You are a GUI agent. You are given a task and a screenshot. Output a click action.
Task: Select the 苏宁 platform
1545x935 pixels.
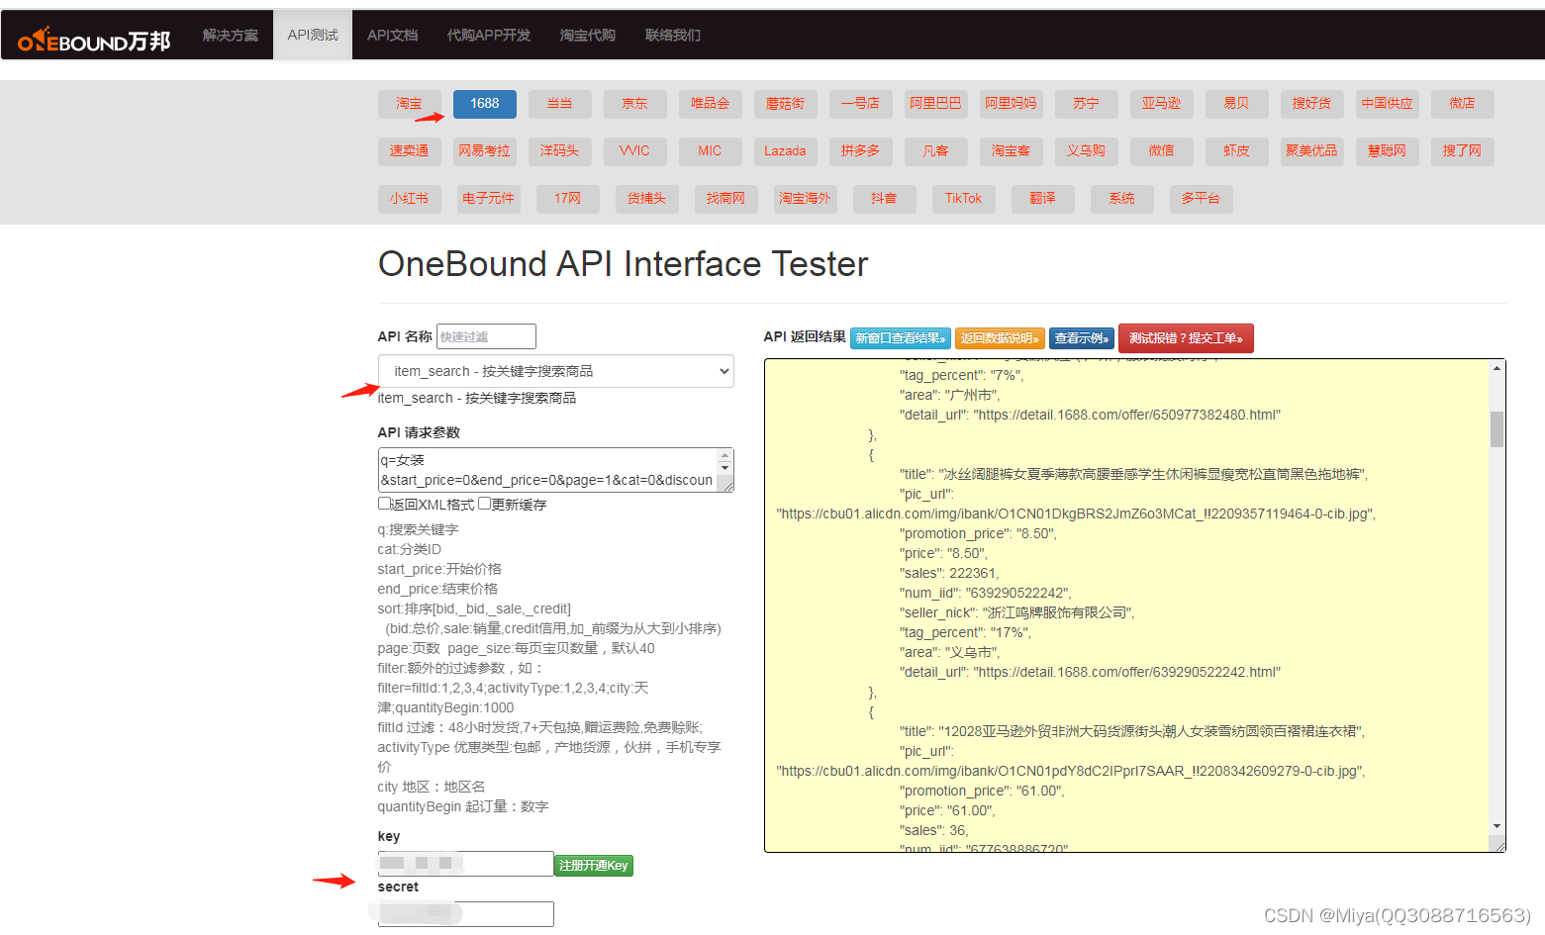coord(1087,104)
